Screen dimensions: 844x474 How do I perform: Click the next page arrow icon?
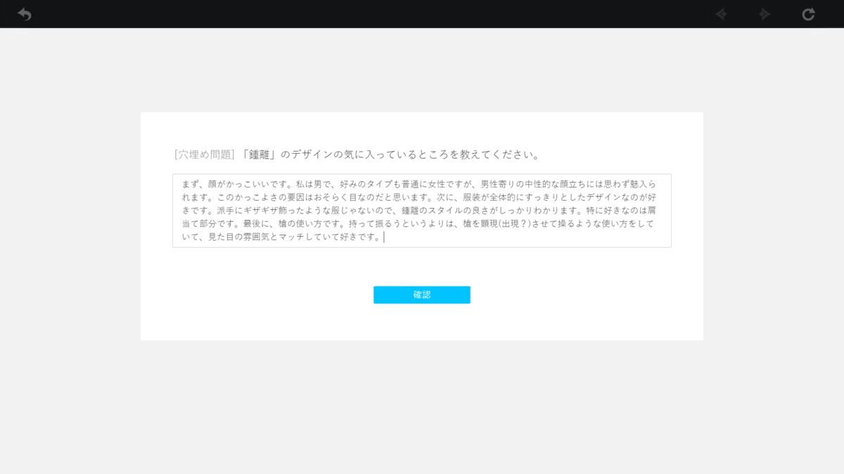(x=765, y=14)
